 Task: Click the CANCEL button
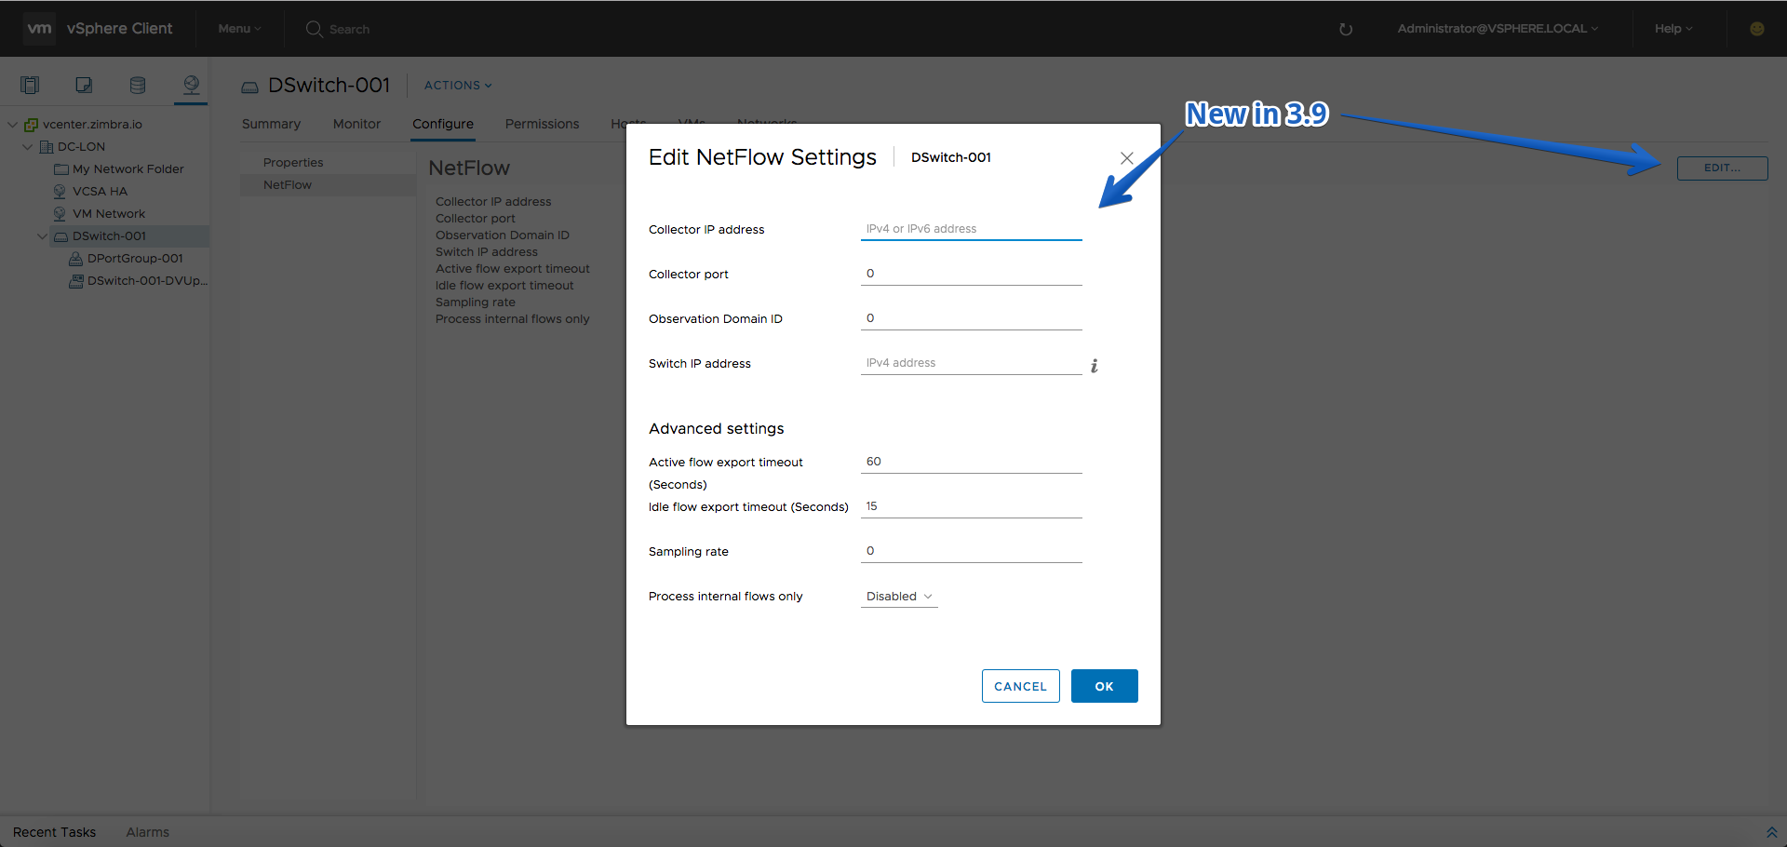[x=1020, y=686]
